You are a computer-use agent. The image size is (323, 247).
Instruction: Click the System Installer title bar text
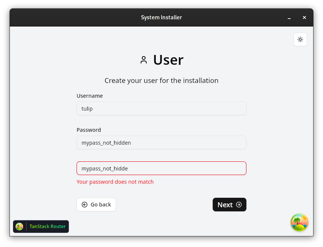click(161, 17)
